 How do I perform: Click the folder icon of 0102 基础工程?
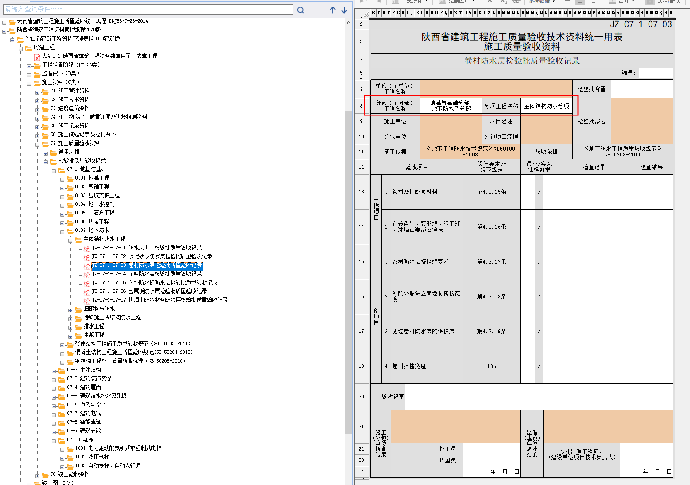coord(70,187)
